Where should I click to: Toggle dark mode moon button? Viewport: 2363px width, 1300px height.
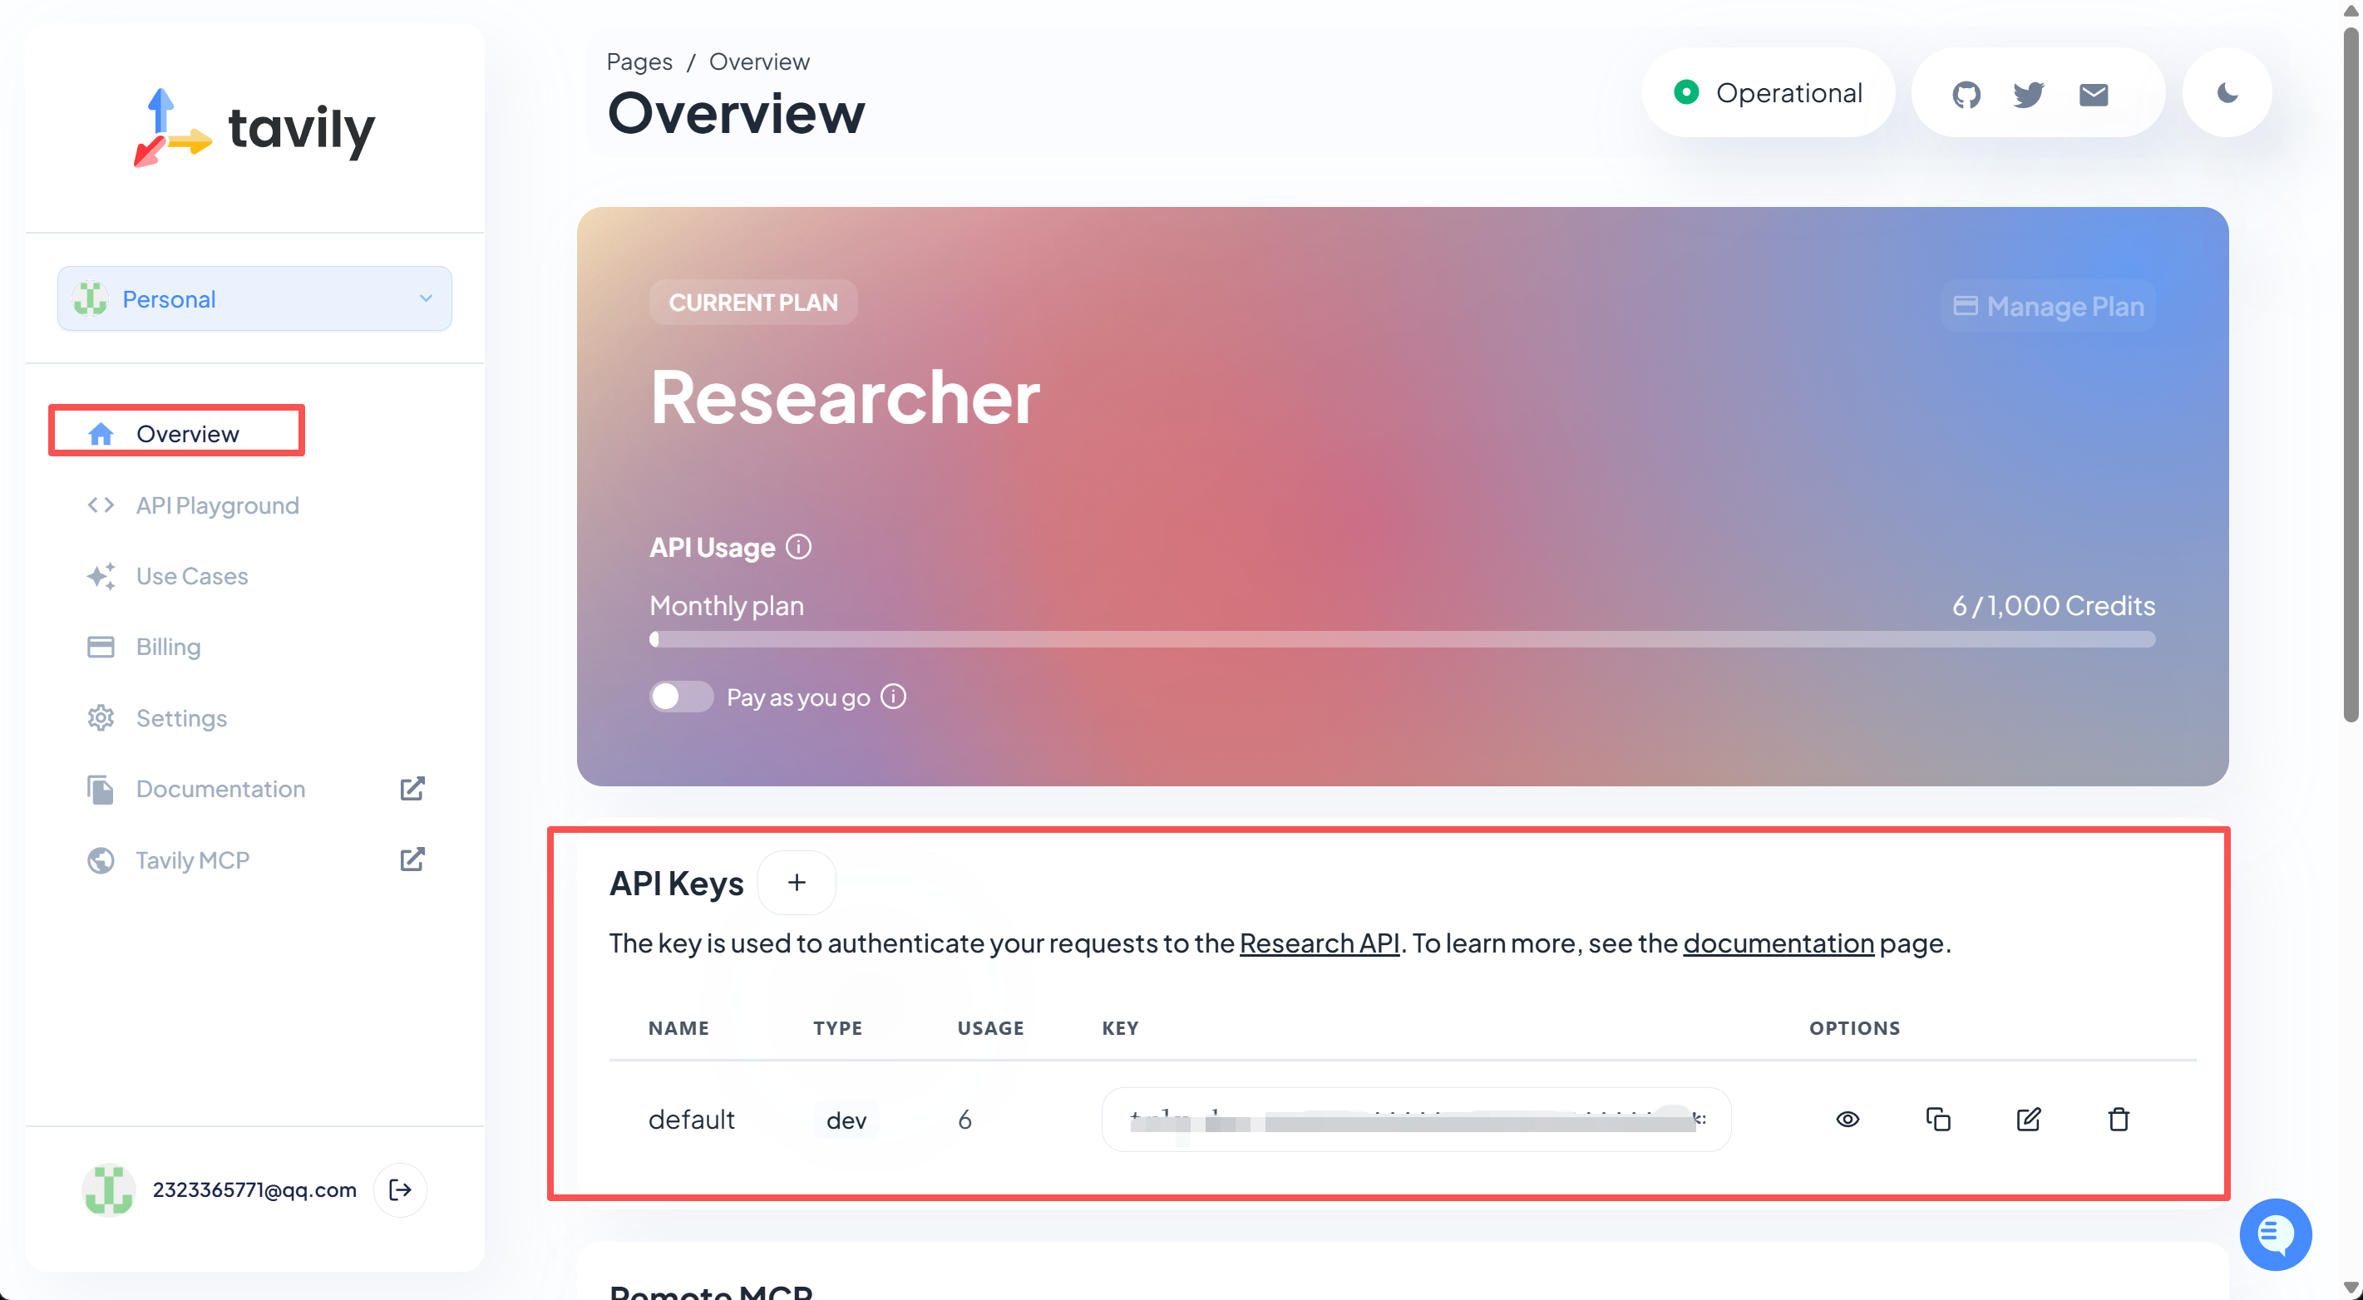coord(2227,94)
